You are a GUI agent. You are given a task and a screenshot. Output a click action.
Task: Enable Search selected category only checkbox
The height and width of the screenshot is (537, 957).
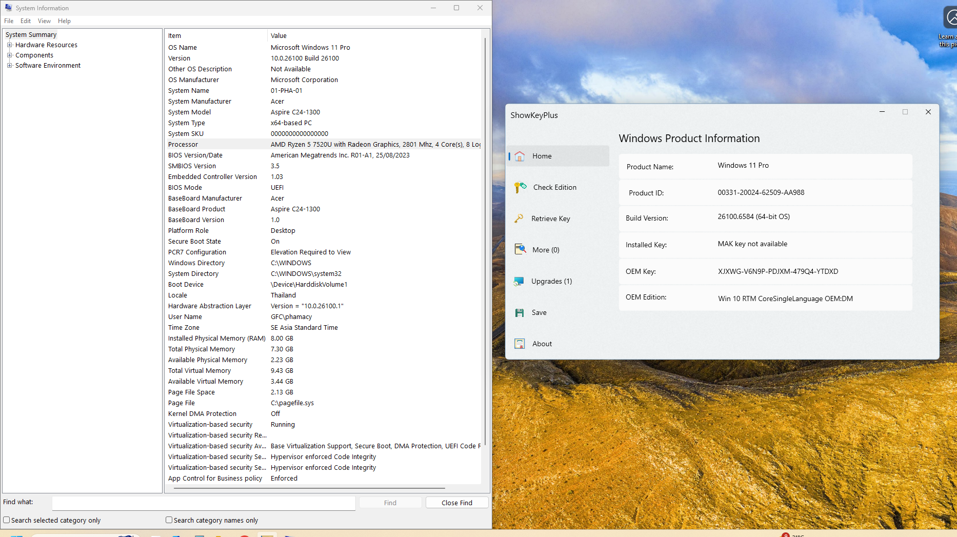click(x=7, y=520)
